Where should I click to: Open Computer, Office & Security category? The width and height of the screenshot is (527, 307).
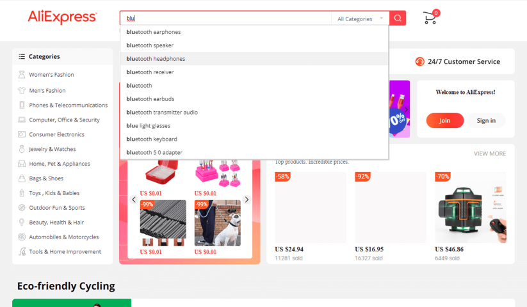point(64,120)
